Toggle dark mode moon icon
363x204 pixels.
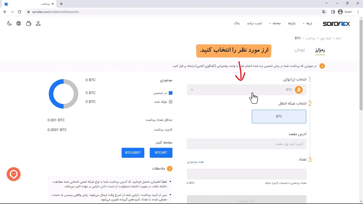[x=10, y=24]
